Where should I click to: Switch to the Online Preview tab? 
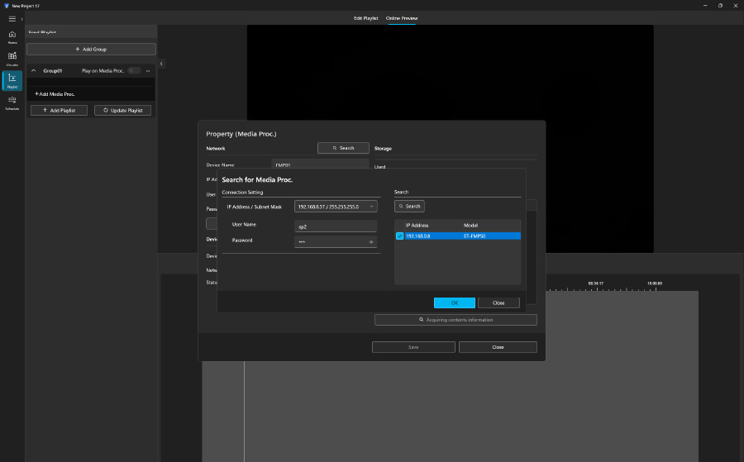[402, 18]
